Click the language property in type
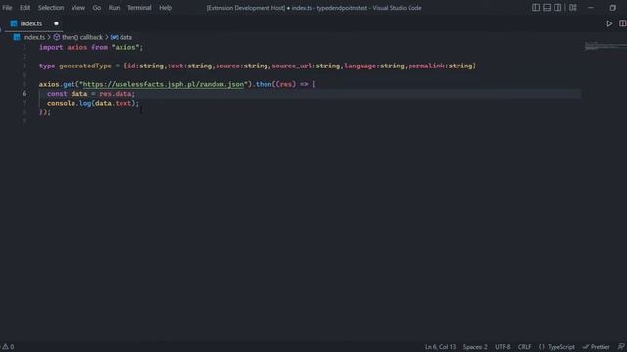 pyautogui.click(x=360, y=66)
